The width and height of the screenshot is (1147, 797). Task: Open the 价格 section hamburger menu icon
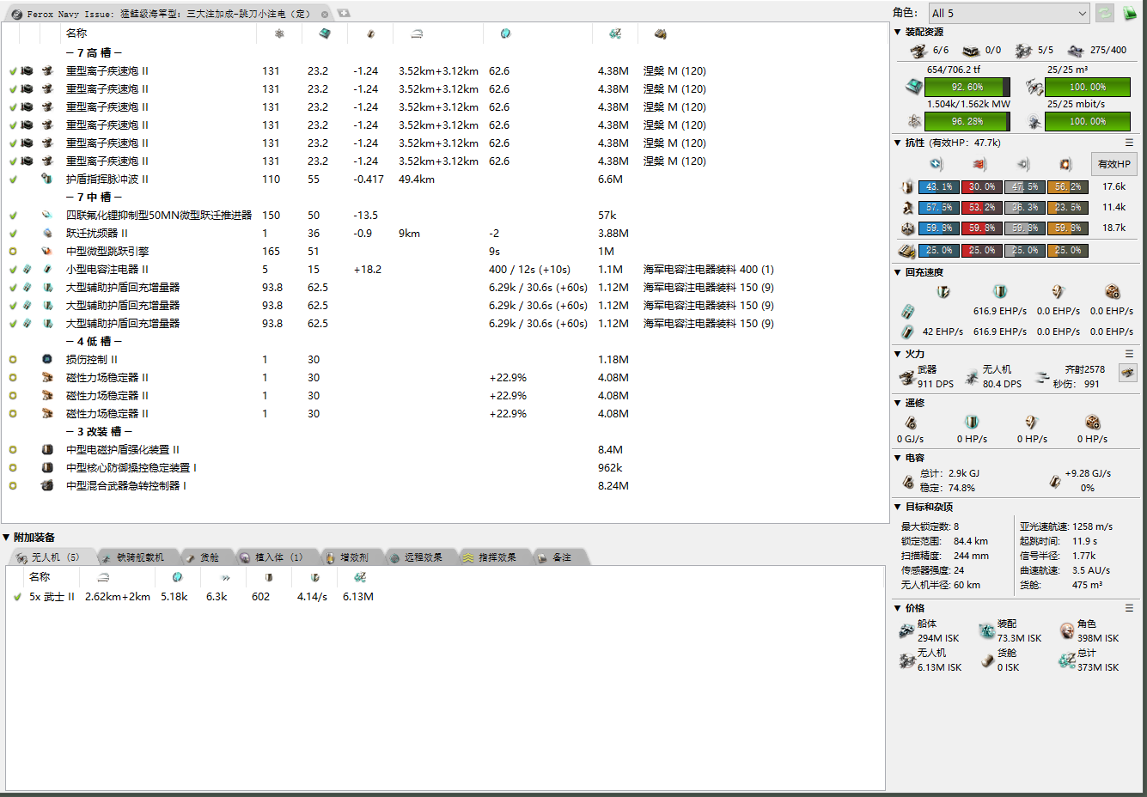click(x=1129, y=608)
